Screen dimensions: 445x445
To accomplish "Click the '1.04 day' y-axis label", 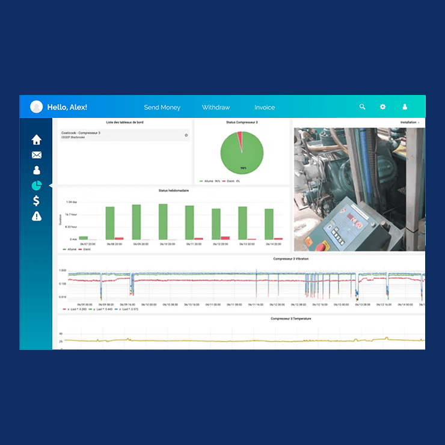I will tap(72, 202).
